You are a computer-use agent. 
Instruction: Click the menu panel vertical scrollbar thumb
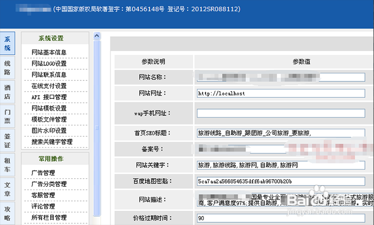pyautogui.click(x=97, y=128)
